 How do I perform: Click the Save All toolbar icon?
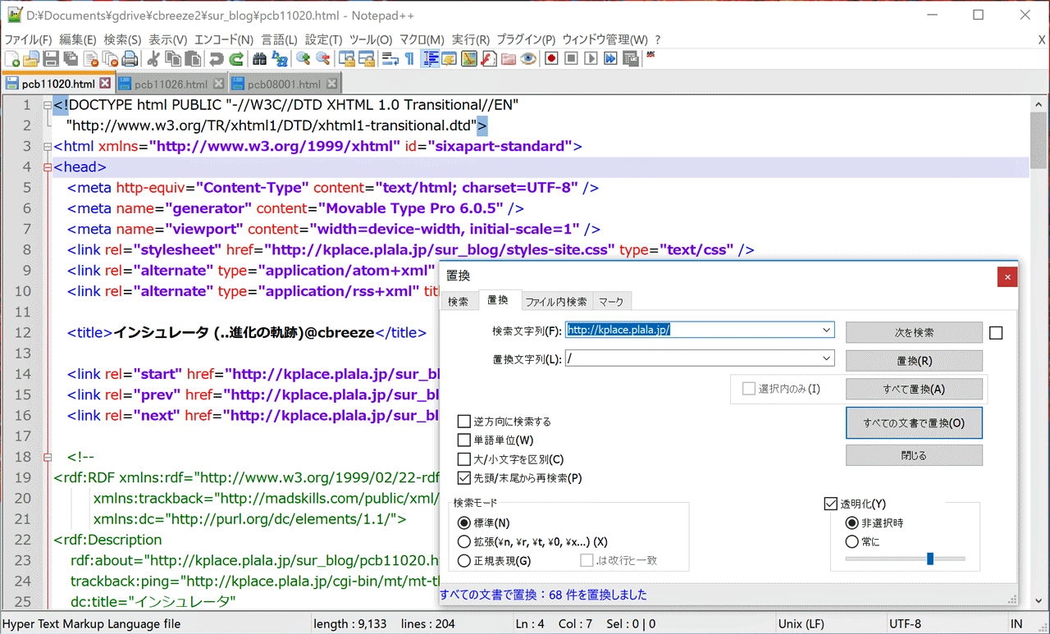pos(70,59)
